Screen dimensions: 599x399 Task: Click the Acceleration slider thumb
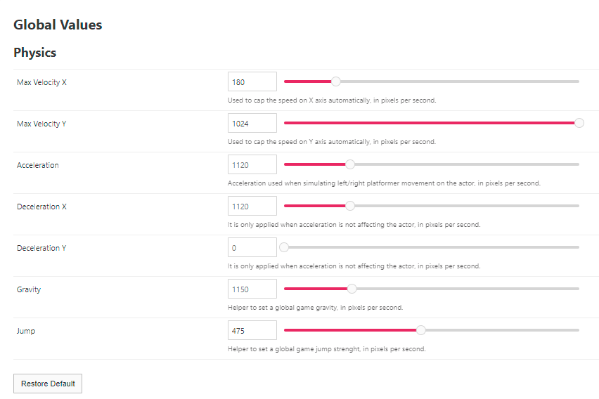(x=350, y=164)
